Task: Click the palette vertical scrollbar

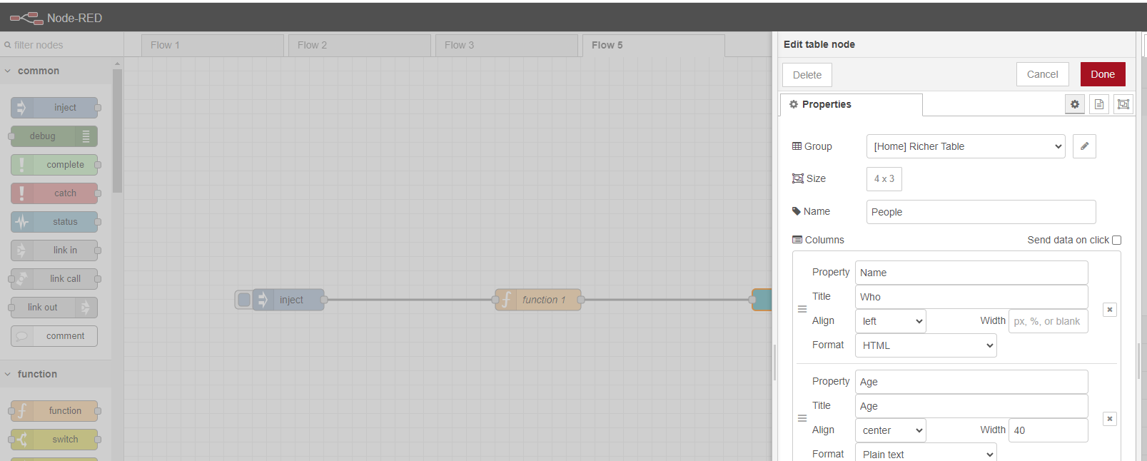Action: click(x=117, y=131)
